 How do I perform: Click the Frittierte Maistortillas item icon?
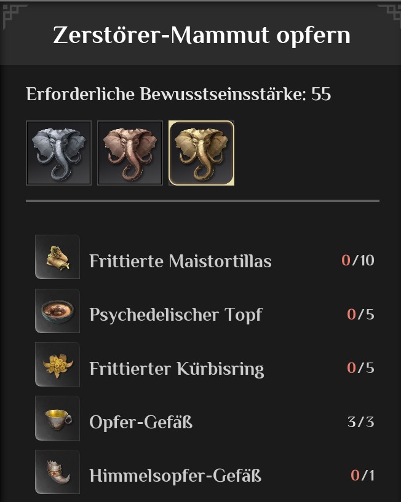pos(57,257)
